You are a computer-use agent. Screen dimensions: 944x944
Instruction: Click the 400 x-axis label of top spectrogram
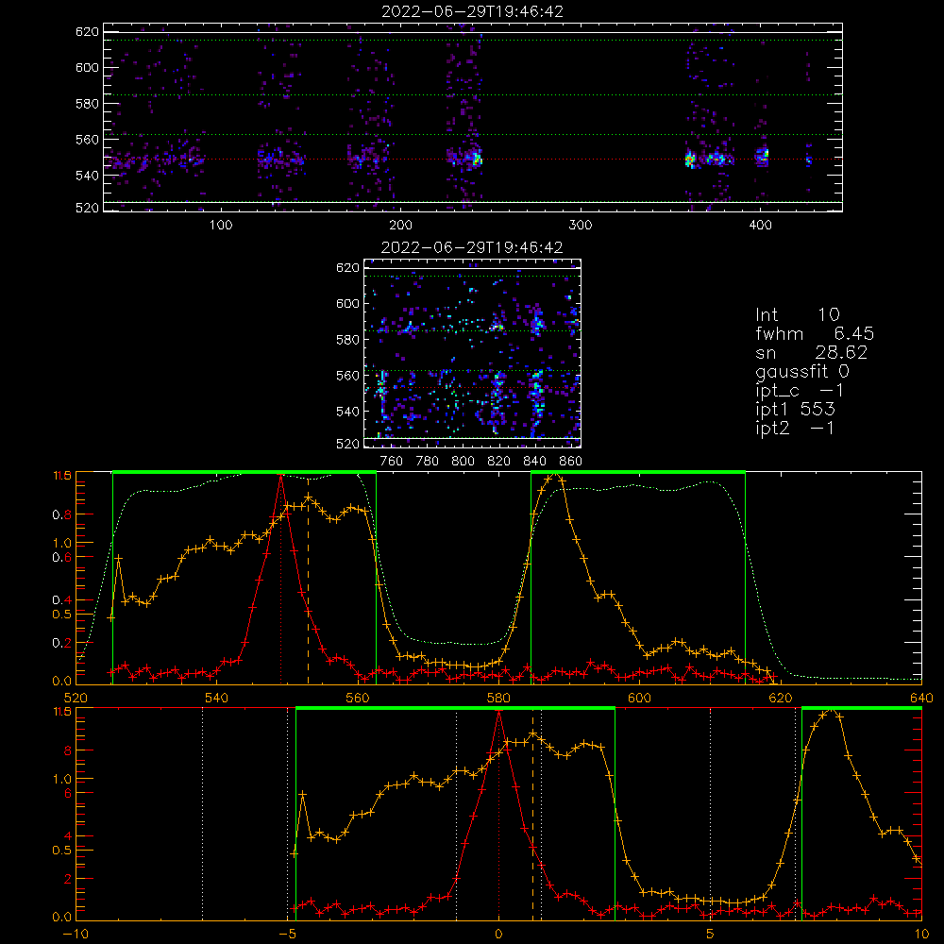[760, 226]
